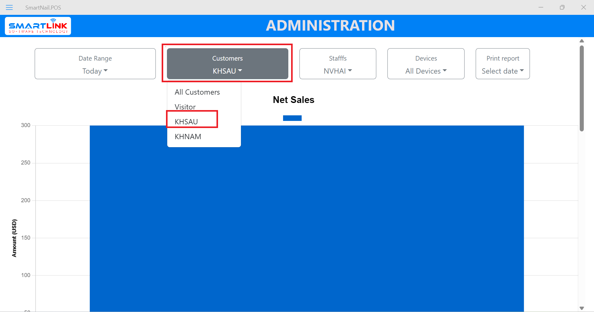Minimize the SmartNail.POS window
Image resolution: width=594 pixels, height=312 pixels.
(x=541, y=7)
